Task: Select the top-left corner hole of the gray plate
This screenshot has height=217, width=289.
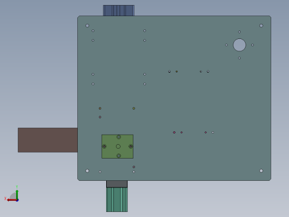Action: 87,26
